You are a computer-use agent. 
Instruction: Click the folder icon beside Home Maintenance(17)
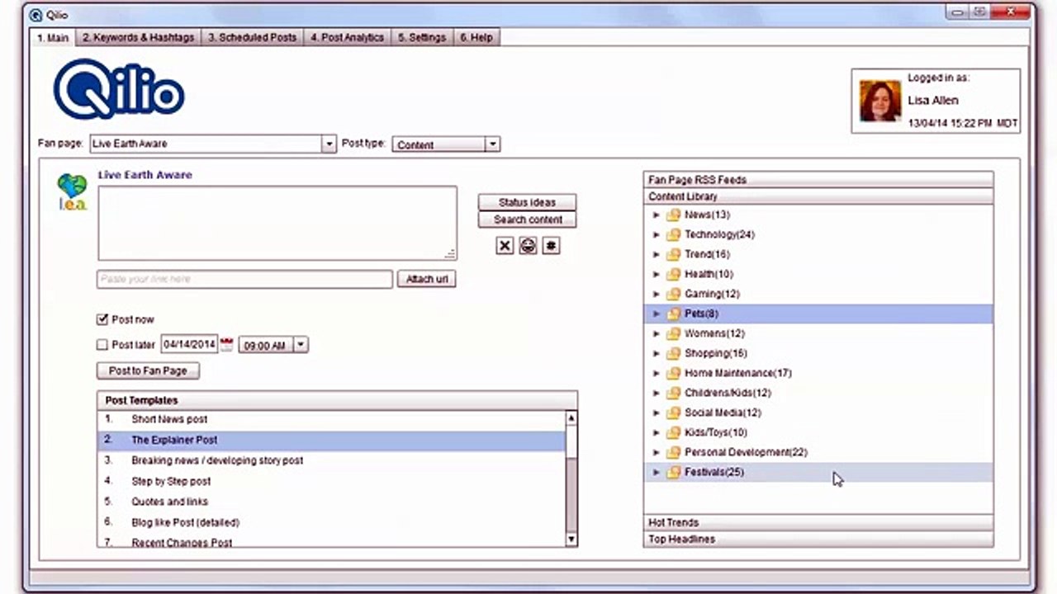click(673, 374)
